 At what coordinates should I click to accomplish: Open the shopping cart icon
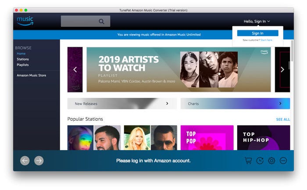click(x=248, y=161)
